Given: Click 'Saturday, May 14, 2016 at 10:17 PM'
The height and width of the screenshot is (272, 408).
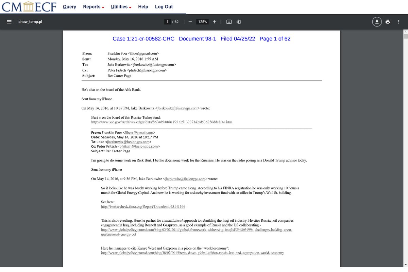Looking at the screenshot, I should point(130,137).
